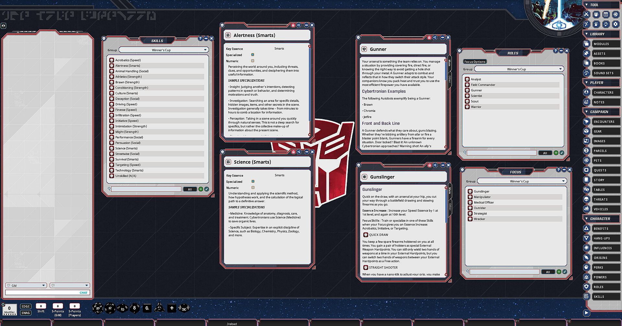622x326 pixels.
Task: Click green add button in Skills list
Action: point(201,189)
